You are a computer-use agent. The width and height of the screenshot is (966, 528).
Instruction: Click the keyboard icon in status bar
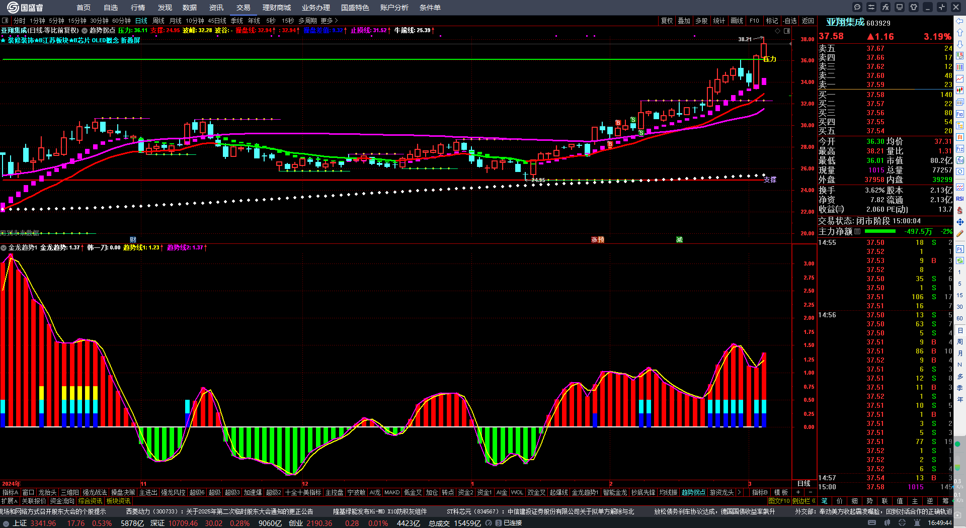pyautogui.click(x=872, y=523)
